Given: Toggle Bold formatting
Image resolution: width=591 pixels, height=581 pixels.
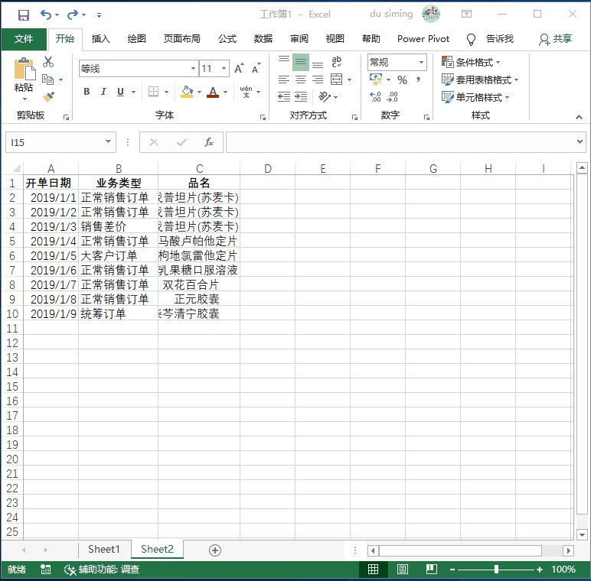Looking at the screenshot, I should 87,92.
